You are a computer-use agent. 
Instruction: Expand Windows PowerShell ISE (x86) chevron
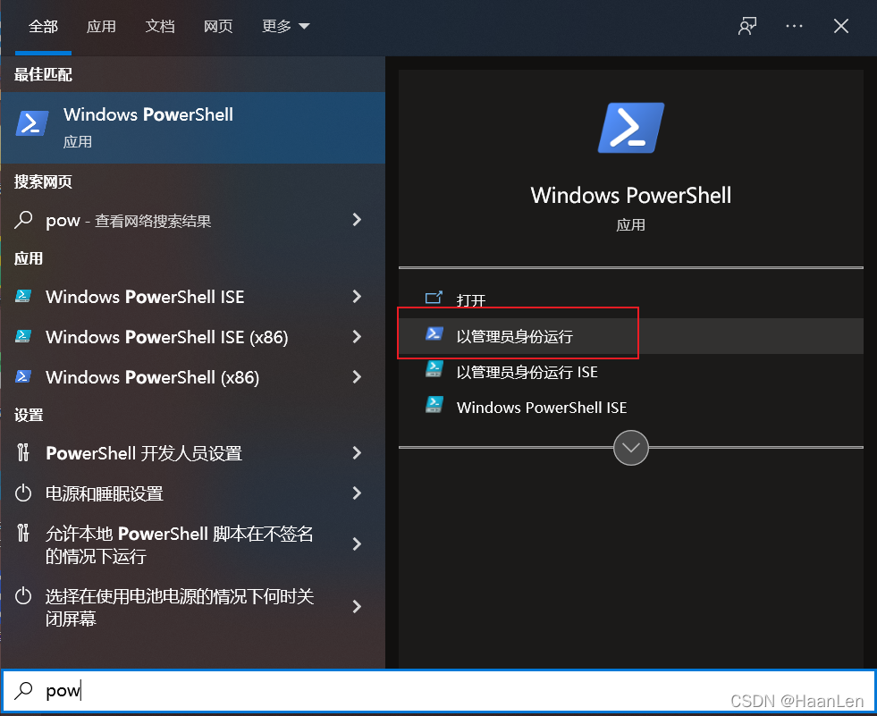357,337
